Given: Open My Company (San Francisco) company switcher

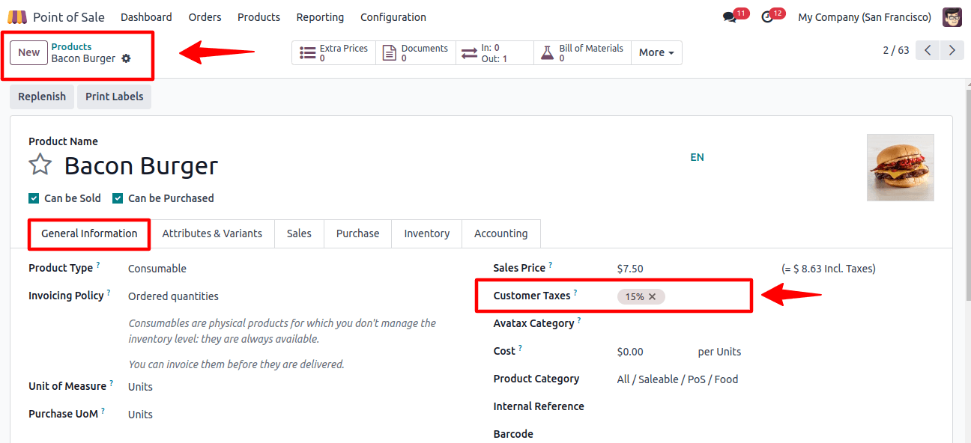Looking at the screenshot, I should pos(865,16).
